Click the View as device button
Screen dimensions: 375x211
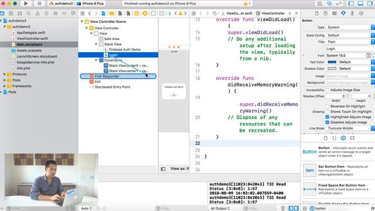click(x=179, y=169)
